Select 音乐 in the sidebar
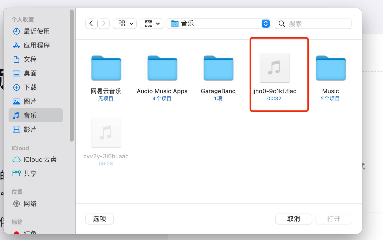The width and height of the screenshot is (383, 240). click(x=36, y=115)
